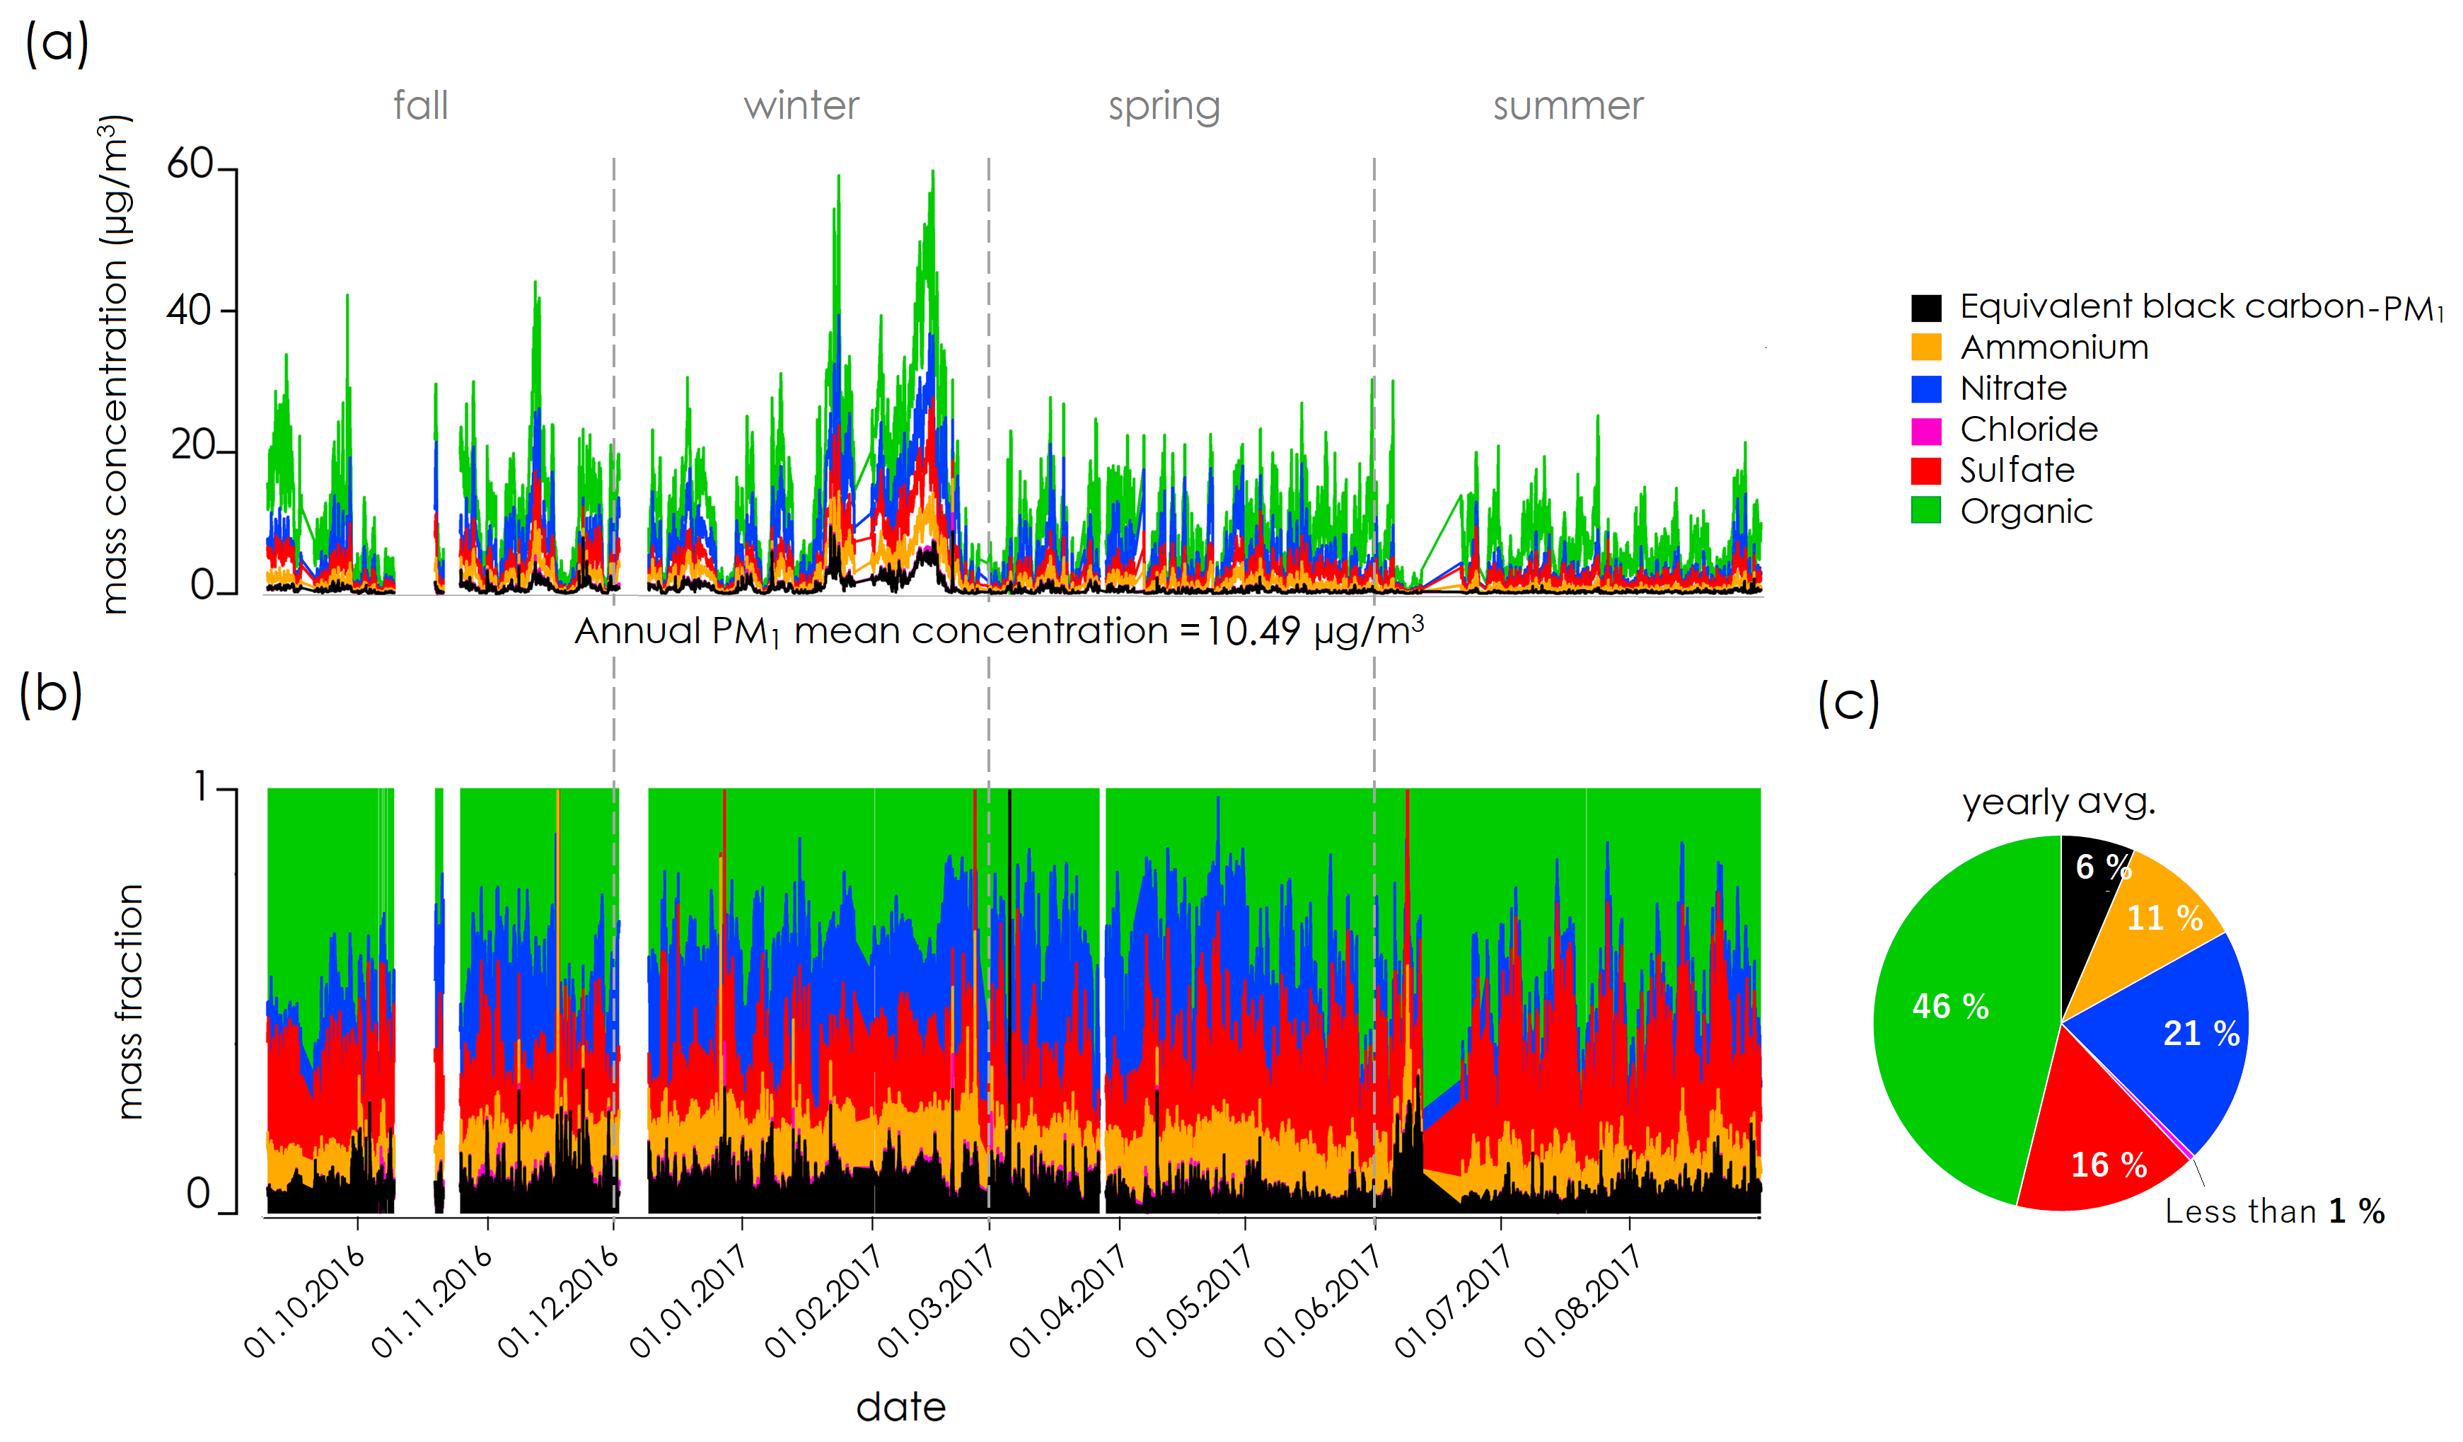The image size is (2463, 1442).
Task: Click the 'spring' season label
Action: click(x=1163, y=105)
